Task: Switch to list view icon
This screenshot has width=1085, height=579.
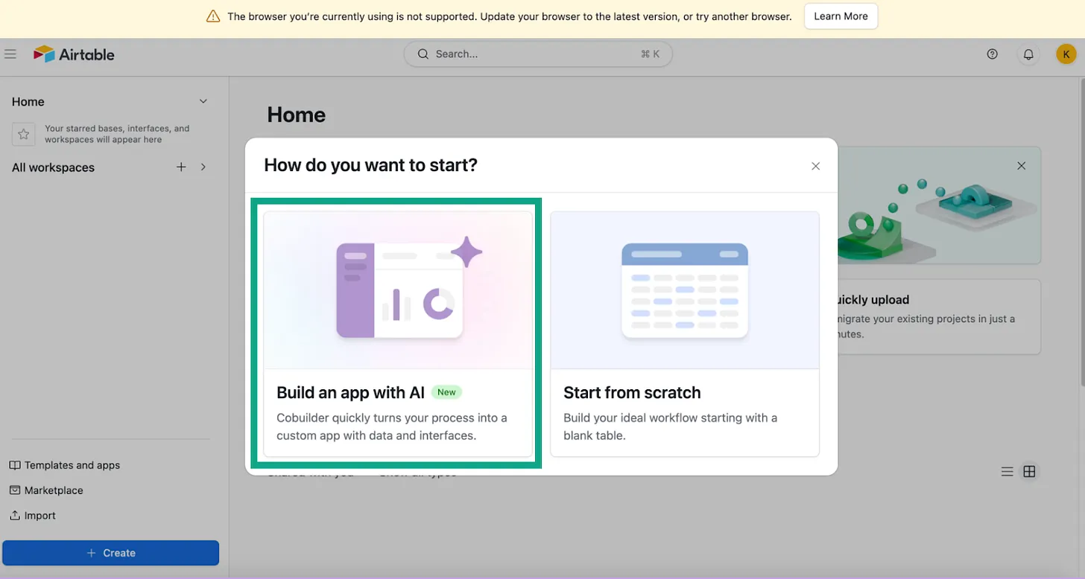Action: pyautogui.click(x=1007, y=472)
